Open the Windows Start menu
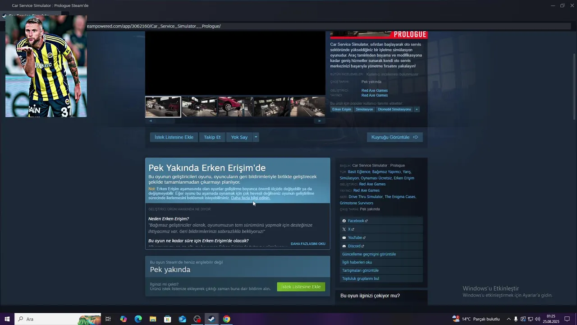This screenshot has height=325, width=577. tap(7, 319)
